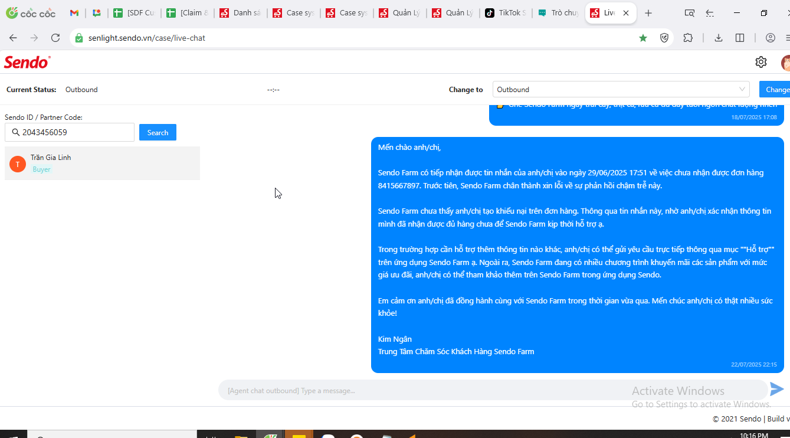The image size is (790, 438).
Task: Go forward in browser history
Action: point(34,38)
